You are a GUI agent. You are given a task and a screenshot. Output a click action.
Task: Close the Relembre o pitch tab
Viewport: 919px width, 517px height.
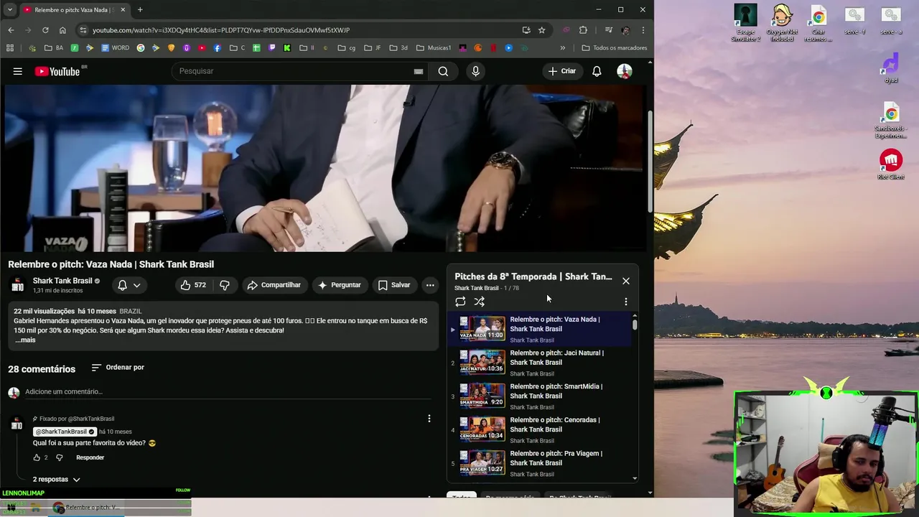pos(123,10)
